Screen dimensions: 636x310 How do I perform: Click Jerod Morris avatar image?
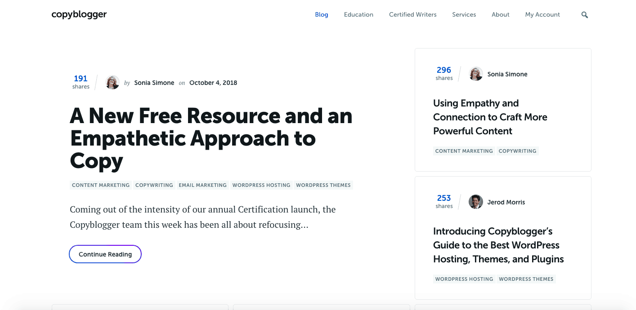[476, 202]
